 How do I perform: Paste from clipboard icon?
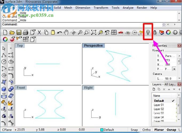pos(53,33)
